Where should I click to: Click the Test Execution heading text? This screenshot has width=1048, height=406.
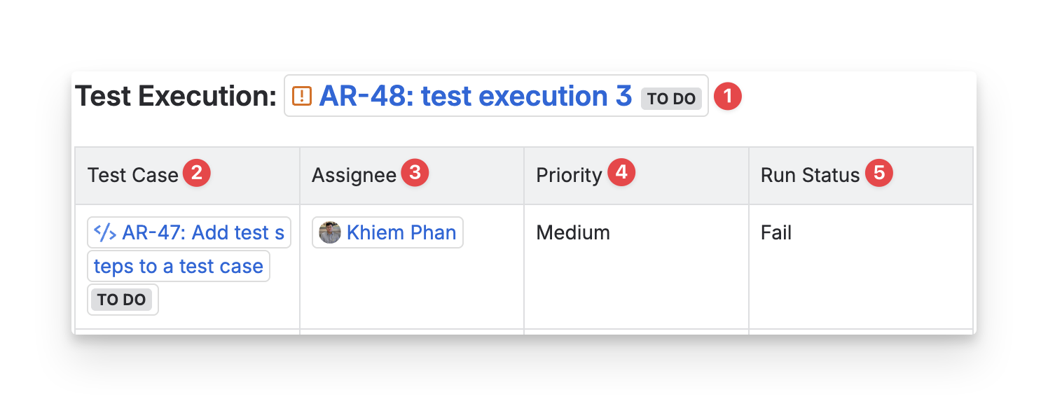click(x=176, y=96)
